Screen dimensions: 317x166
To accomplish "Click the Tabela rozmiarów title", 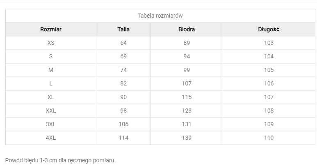I will point(160,16).
